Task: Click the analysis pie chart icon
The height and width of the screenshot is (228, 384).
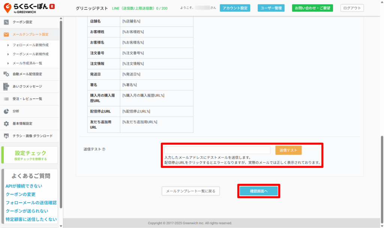Action: click(x=6, y=111)
